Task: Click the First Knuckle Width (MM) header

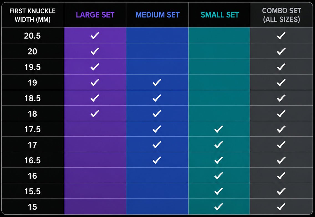Action: [32, 15]
